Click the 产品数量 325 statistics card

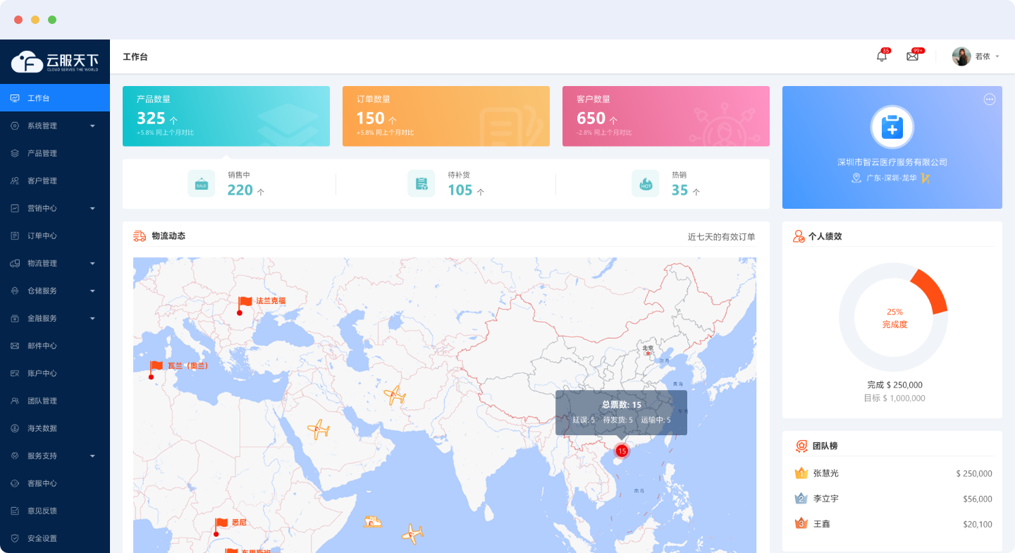[x=226, y=116]
